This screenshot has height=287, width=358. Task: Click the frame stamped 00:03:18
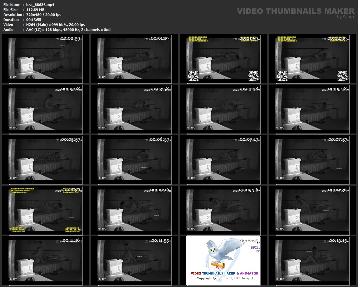coord(46,109)
